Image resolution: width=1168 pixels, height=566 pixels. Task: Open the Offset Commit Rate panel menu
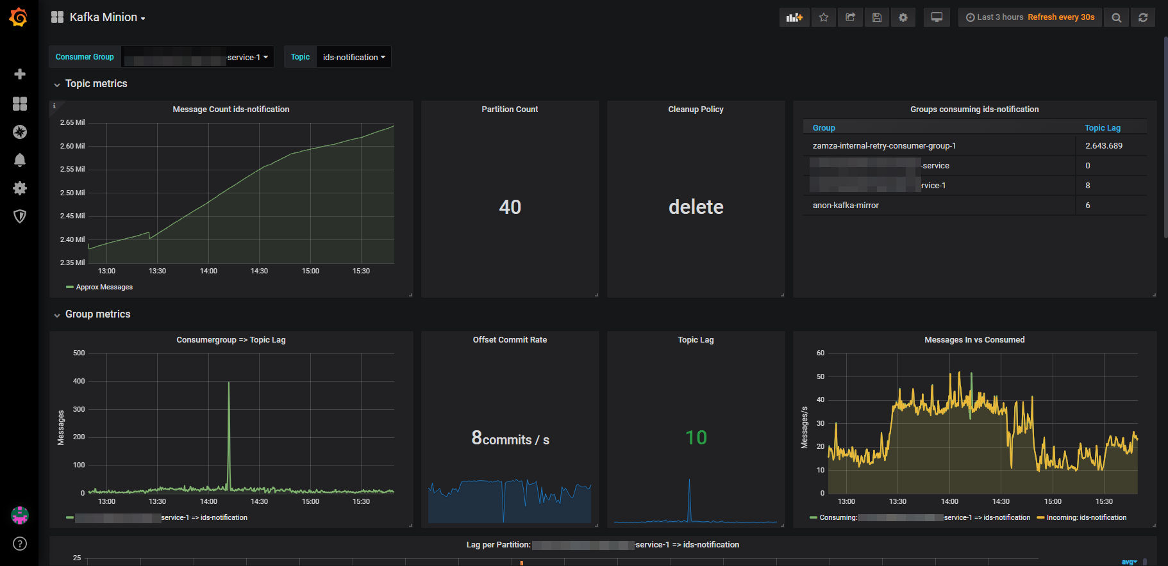point(510,340)
